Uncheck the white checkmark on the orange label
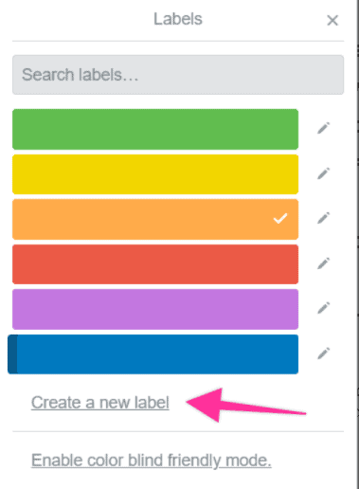This screenshot has width=359, height=489. (x=280, y=218)
